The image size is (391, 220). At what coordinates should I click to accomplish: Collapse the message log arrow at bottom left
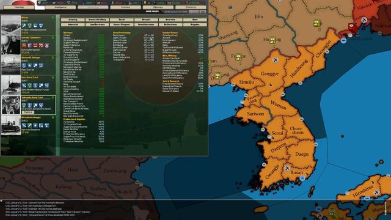[x=1, y=201]
